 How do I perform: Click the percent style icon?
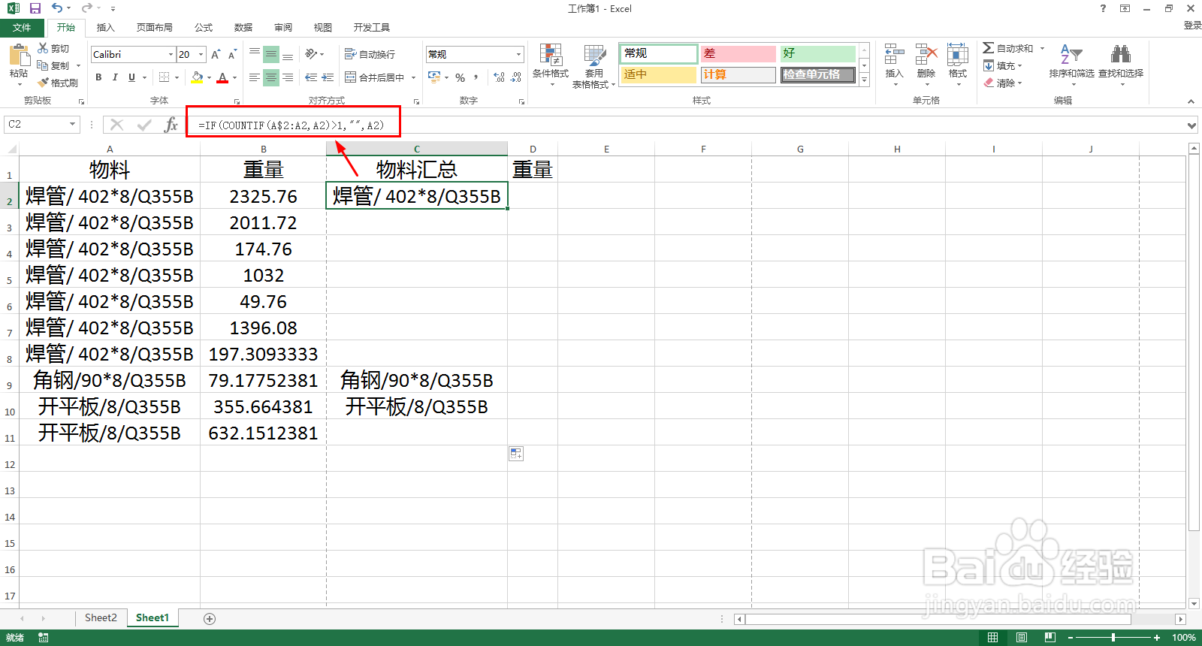(x=461, y=77)
